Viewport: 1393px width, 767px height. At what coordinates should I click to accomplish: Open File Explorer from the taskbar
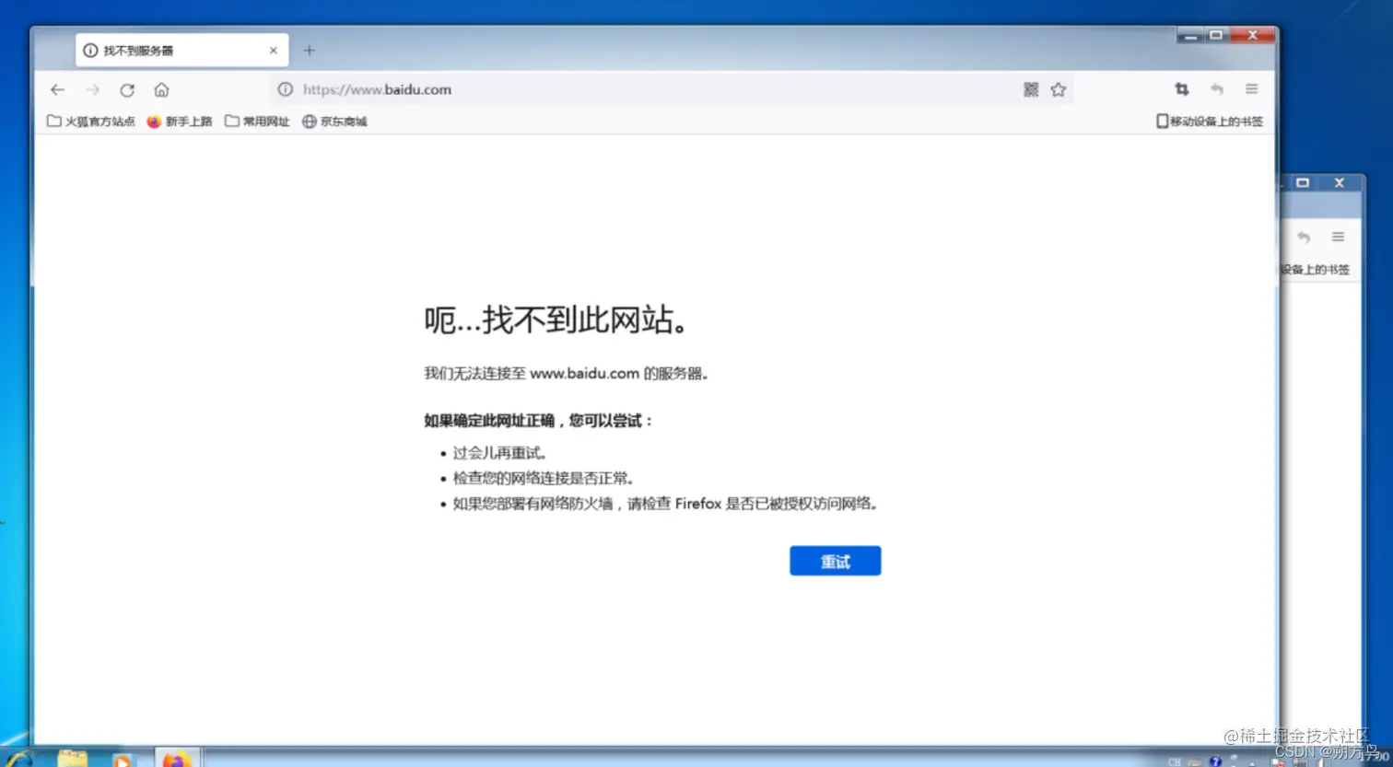click(73, 759)
